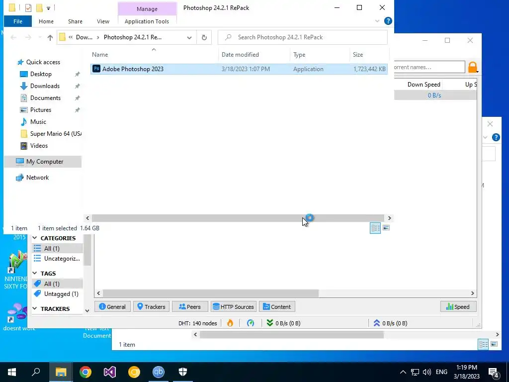Open Documents in the navigation pane
This screenshot has height=382, width=509.
pyautogui.click(x=45, y=98)
